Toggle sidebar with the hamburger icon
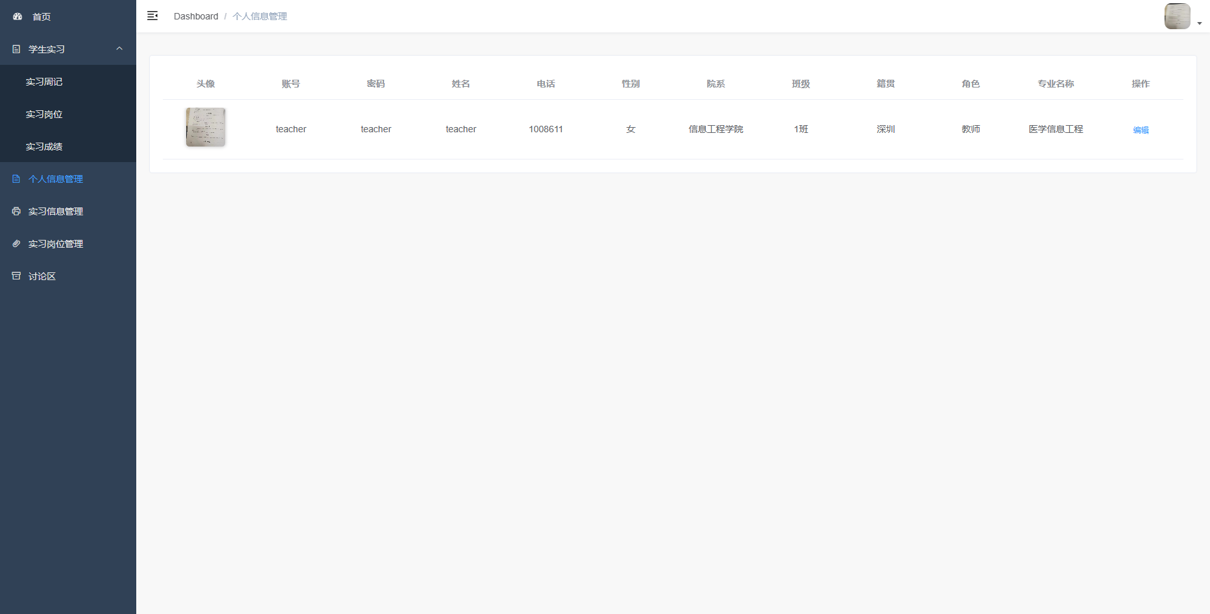The height and width of the screenshot is (614, 1210). tap(152, 16)
